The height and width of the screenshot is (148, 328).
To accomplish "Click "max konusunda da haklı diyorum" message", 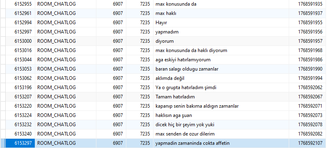I will [x=221, y=50].
